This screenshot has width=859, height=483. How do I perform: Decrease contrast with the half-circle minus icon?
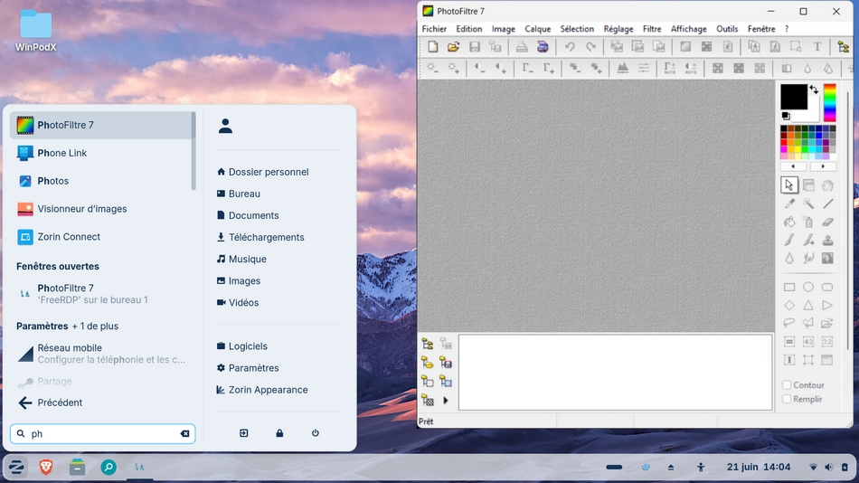pos(480,68)
